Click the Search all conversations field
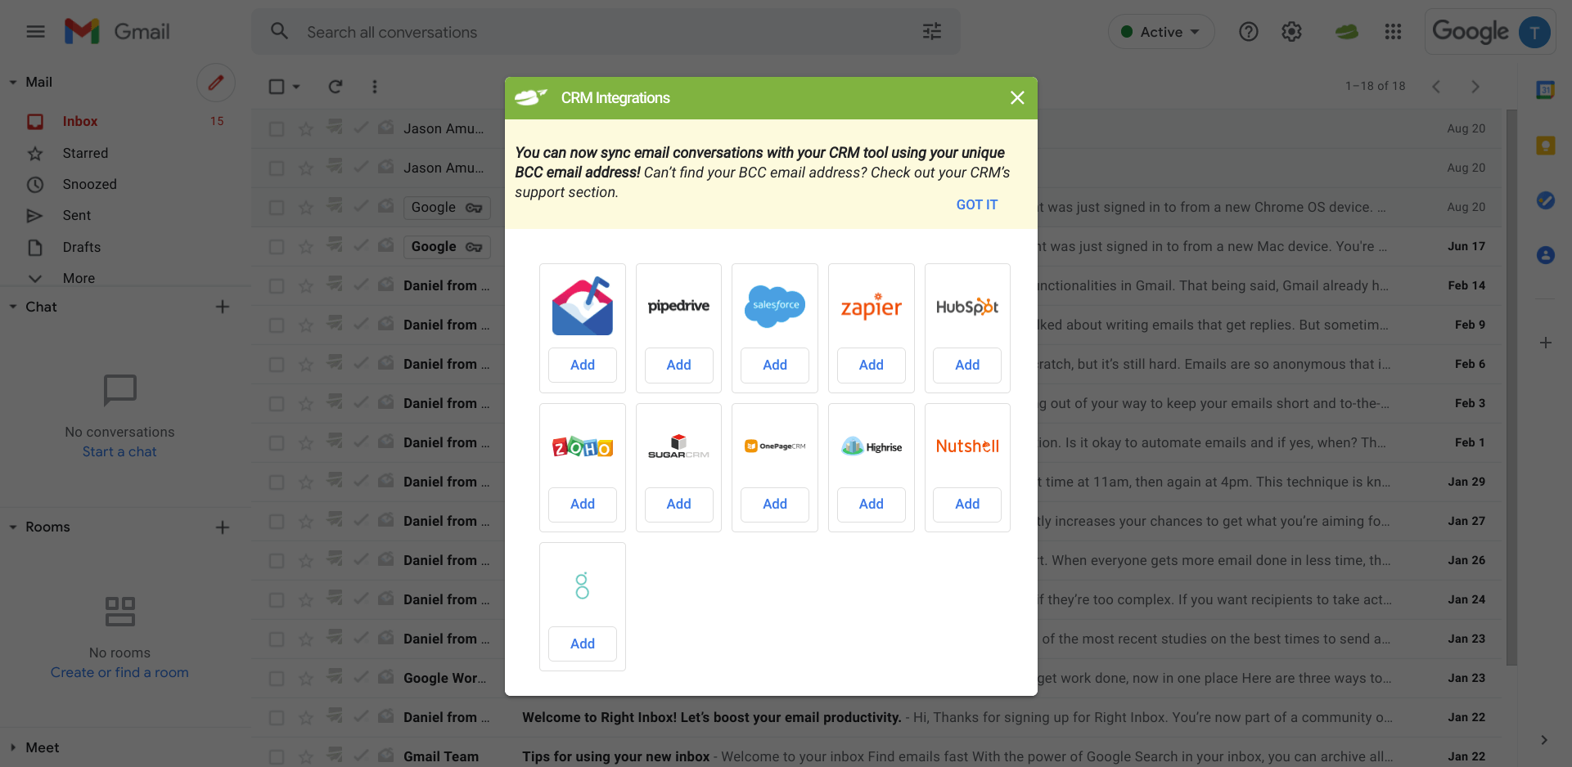This screenshot has height=767, width=1572. pos(606,32)
